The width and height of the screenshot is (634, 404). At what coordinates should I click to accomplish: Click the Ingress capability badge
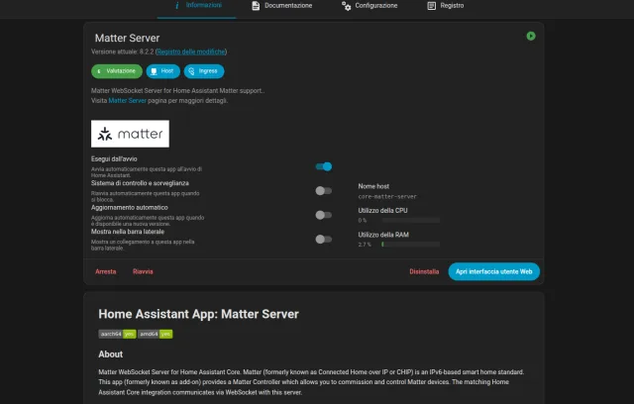204,71
